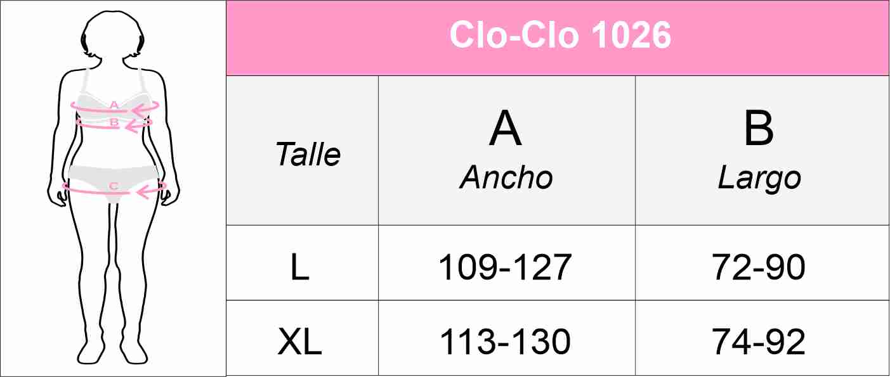Click the large letter A column heading
The width and height of the screenshot is (890, 377).
(506, 130)
